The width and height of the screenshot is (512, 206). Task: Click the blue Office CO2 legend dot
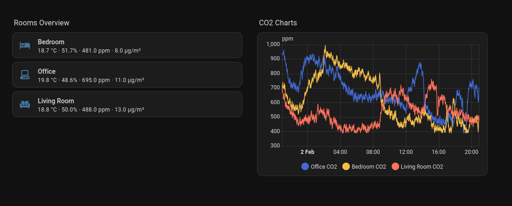tap(305, 166)
